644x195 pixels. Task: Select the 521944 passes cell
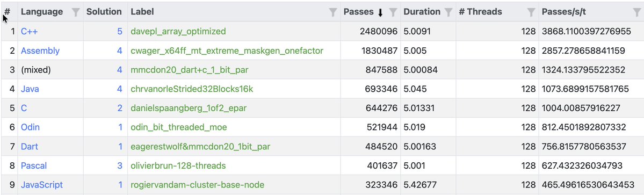(x=381, y=127)
